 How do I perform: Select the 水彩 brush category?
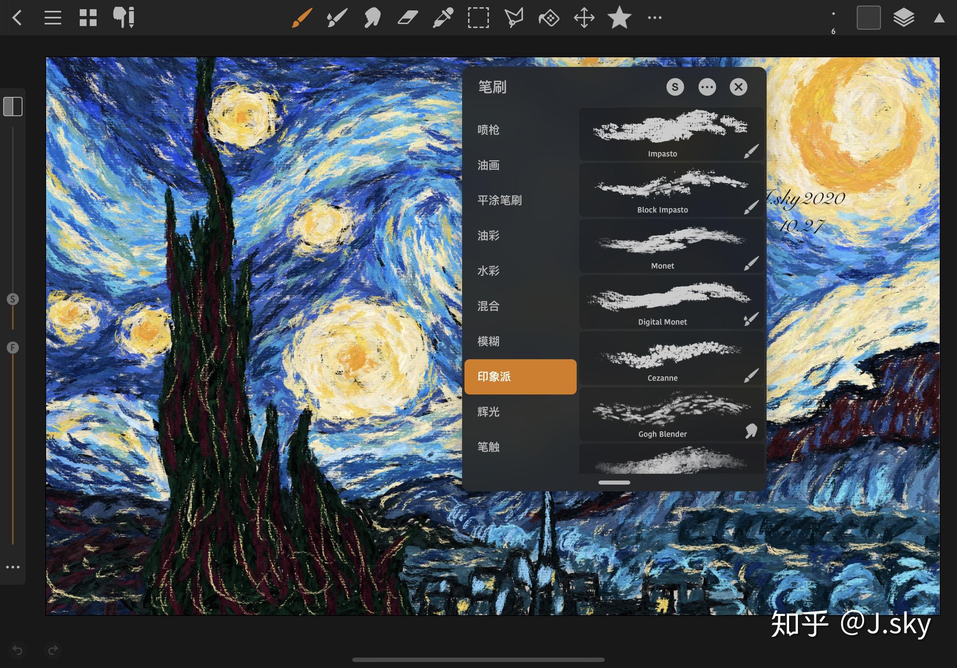(489, 271)
